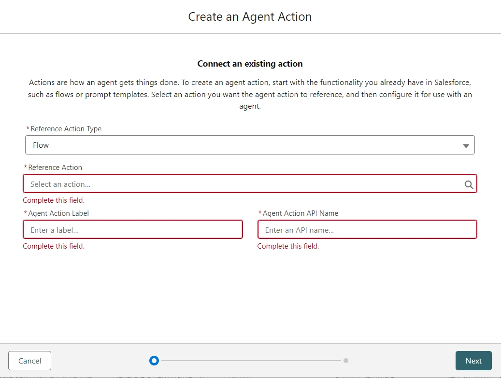Click the final step dot on the progress bar
Screen dimensions: 501x378
346,360
